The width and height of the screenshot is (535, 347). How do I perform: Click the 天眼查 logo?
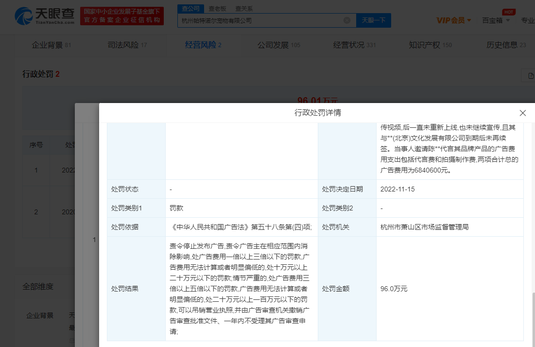[44, 16]
